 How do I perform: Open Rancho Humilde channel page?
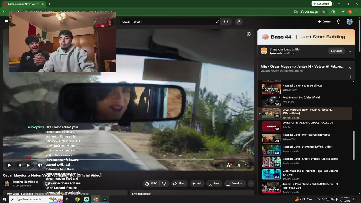tap(24, 182)
